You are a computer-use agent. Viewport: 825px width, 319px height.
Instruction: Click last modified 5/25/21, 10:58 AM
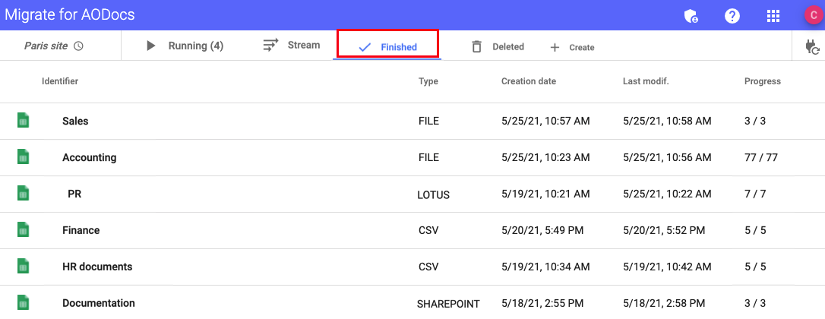tap(667, 121)
